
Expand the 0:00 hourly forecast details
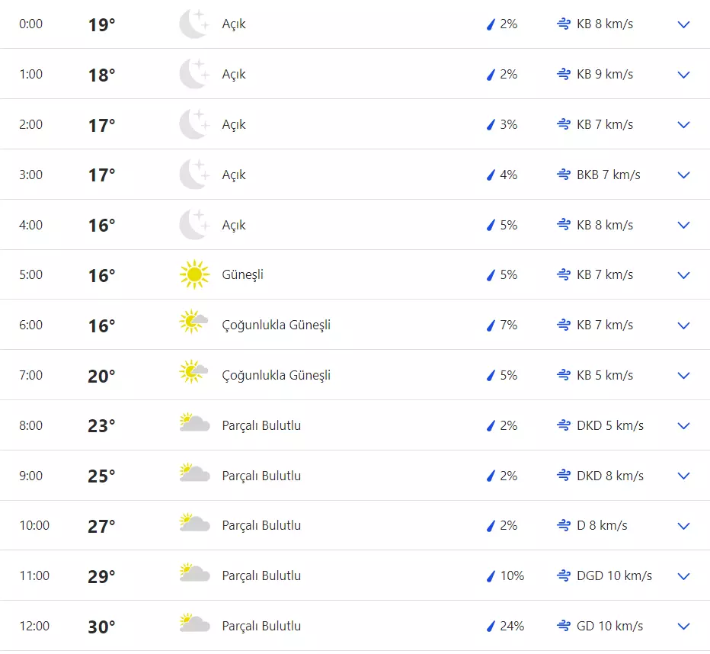[x=683, y=24]
